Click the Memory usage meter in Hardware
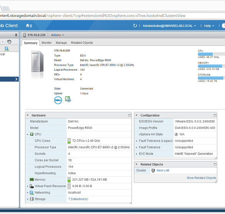Screen dimensions: 225x214 (69, 179)
